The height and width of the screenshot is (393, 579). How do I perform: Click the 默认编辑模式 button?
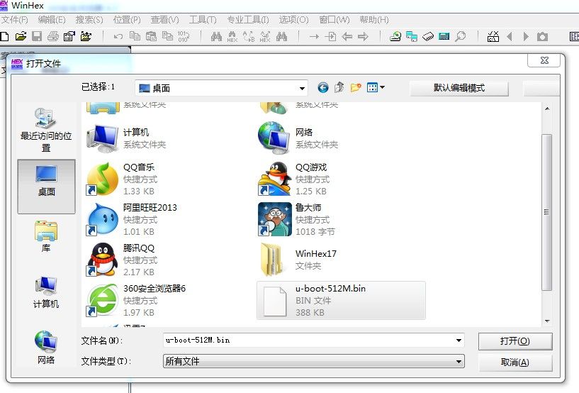(459, 88)
